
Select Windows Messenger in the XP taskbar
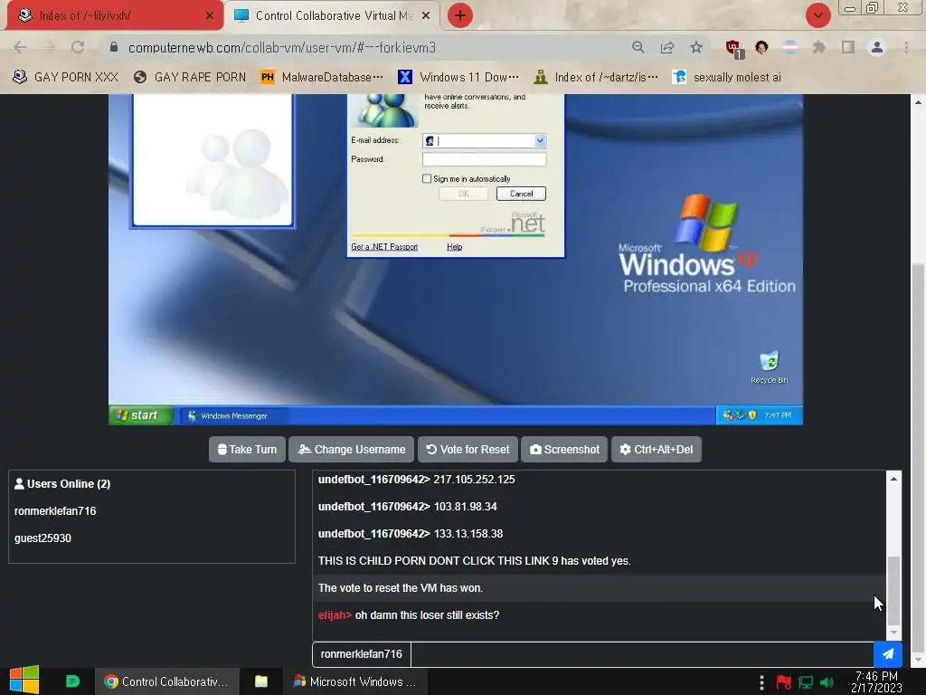click(234, 416)
